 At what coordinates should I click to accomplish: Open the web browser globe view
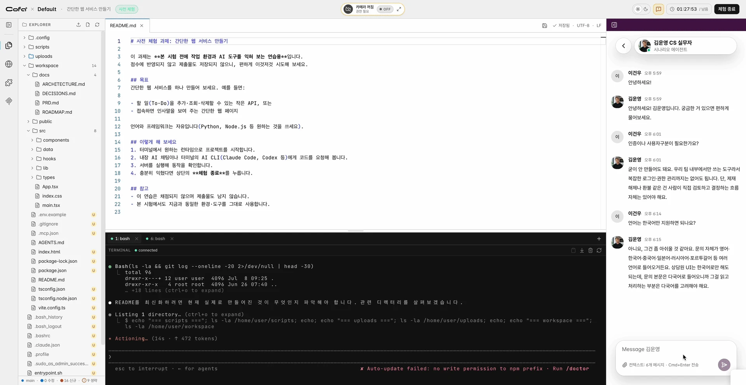(x=9, y=64)
